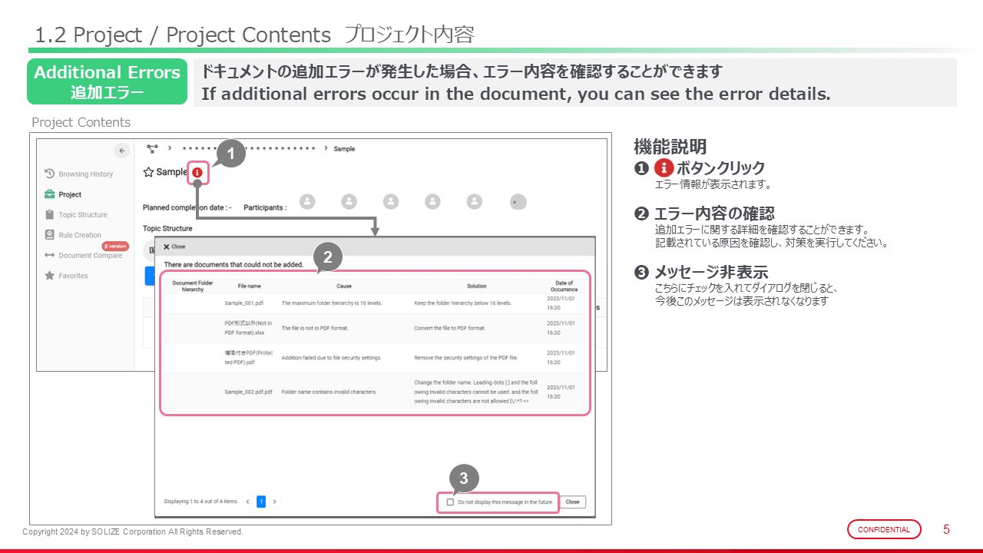Image resolution: width=983 pixels, height=553 pixels.
Task: Open Browsing History in the sidebar
Action: (x=85, y=174)
